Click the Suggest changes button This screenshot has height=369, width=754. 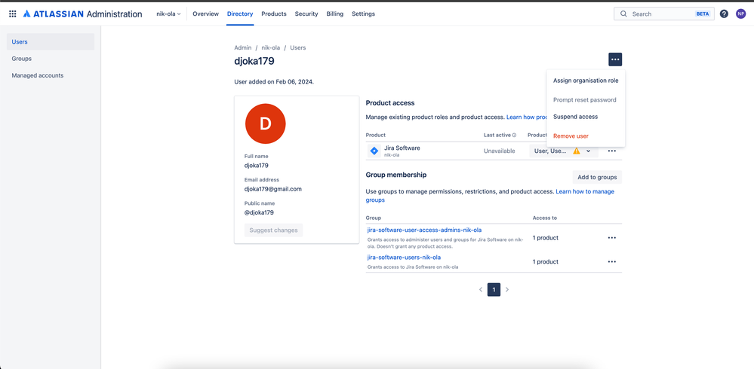point(273,230)
